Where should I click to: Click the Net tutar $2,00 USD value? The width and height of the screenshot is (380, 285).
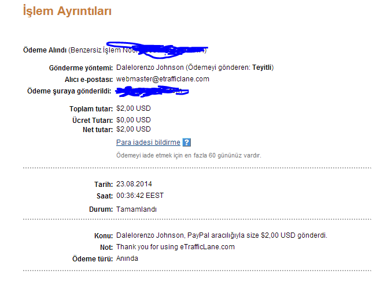pos(134,129)
